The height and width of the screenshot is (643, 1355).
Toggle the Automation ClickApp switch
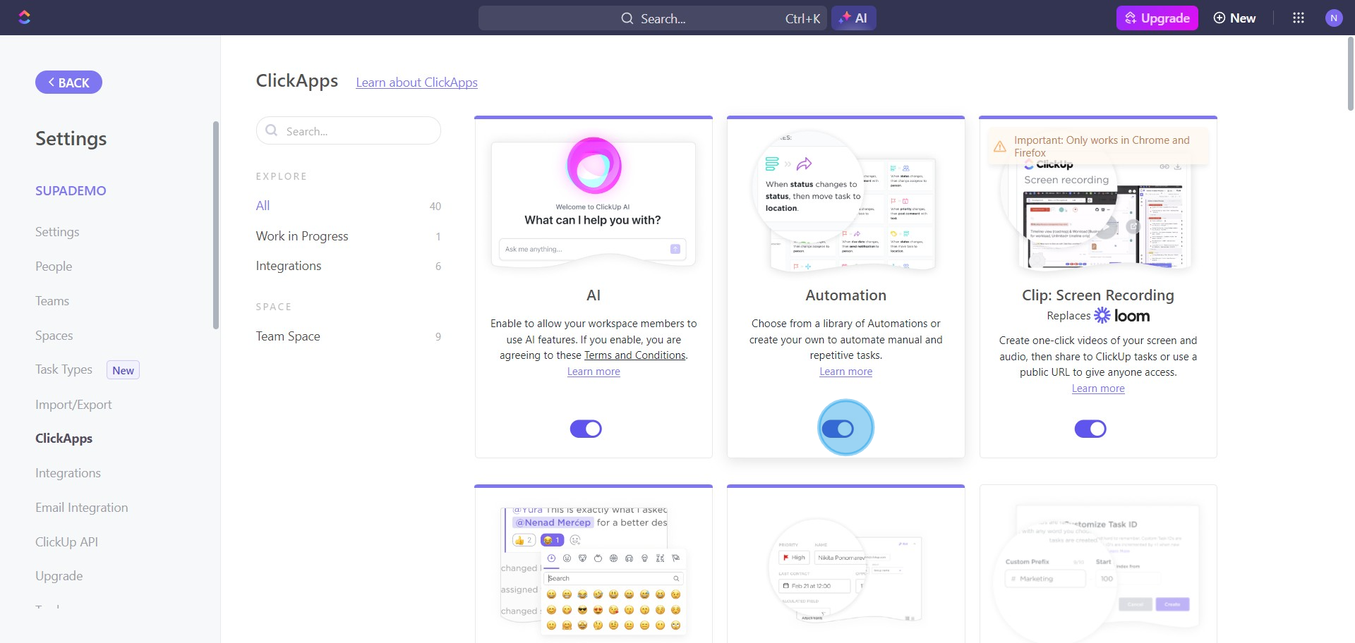point(838,429)
